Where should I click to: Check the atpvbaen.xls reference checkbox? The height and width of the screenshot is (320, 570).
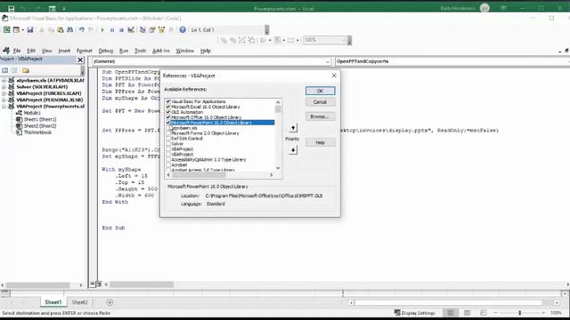168,128
